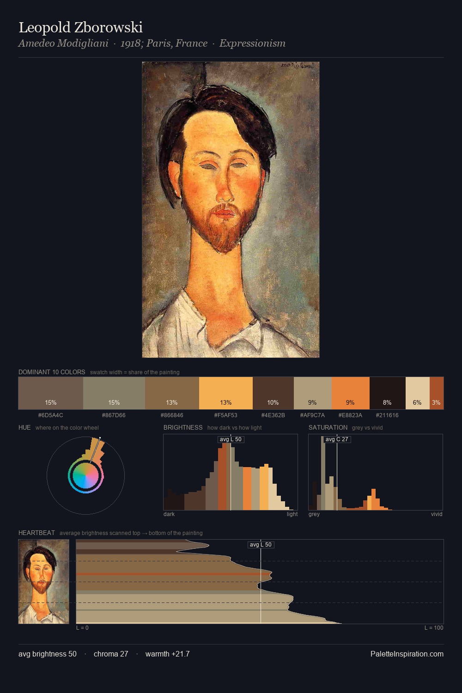
Task: Click the hex code text #866846
Action: (172, 415)
